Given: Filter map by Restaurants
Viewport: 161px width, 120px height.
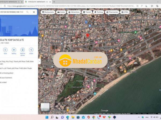Looking at the screenshot, I should (48, 12).
